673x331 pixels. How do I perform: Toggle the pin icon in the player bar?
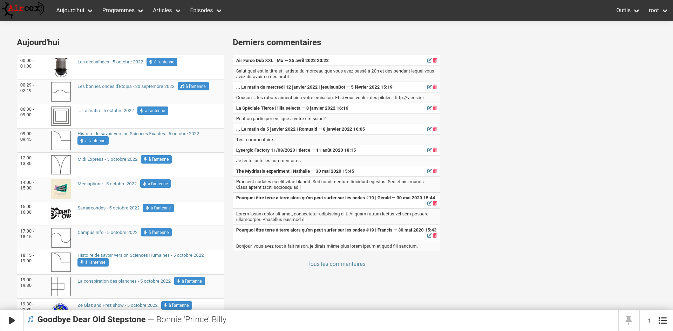click(628, 320)
